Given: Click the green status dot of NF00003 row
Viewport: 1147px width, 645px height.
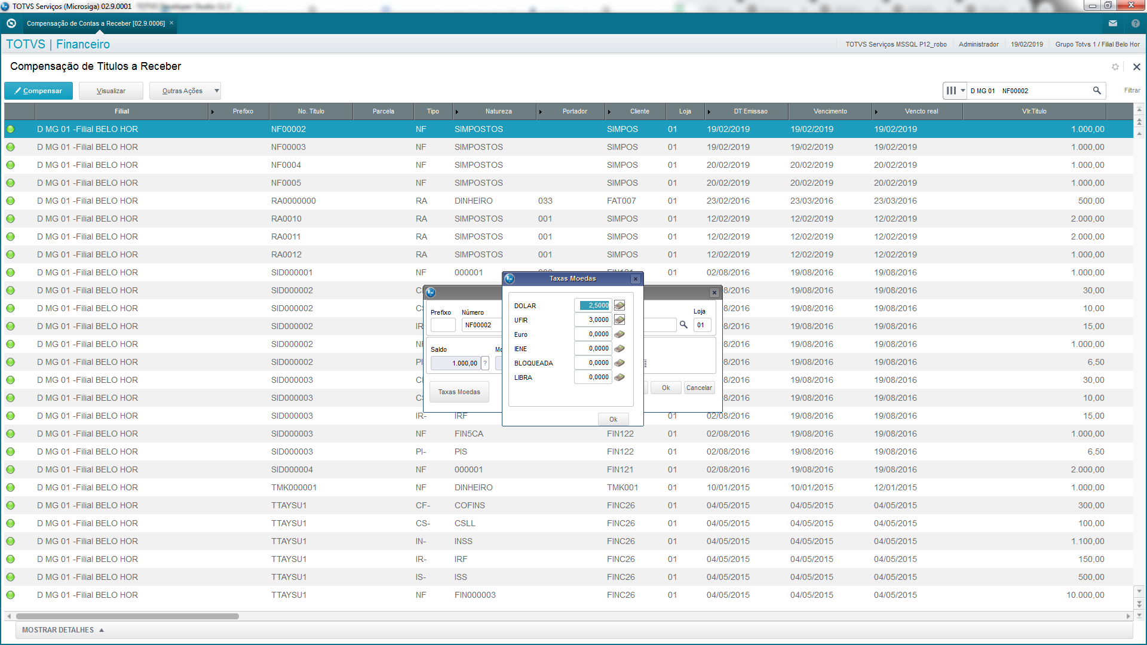Looking at the screenshot, I should pos(11,147).
